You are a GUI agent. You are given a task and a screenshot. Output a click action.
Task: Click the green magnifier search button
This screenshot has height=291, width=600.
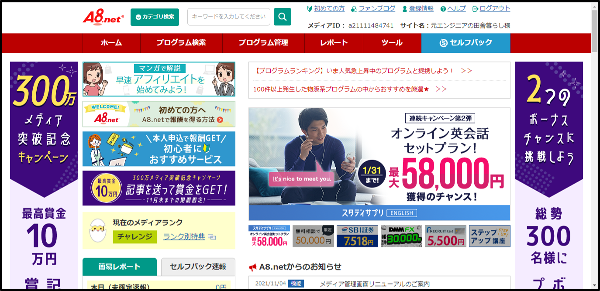point(282,17)
